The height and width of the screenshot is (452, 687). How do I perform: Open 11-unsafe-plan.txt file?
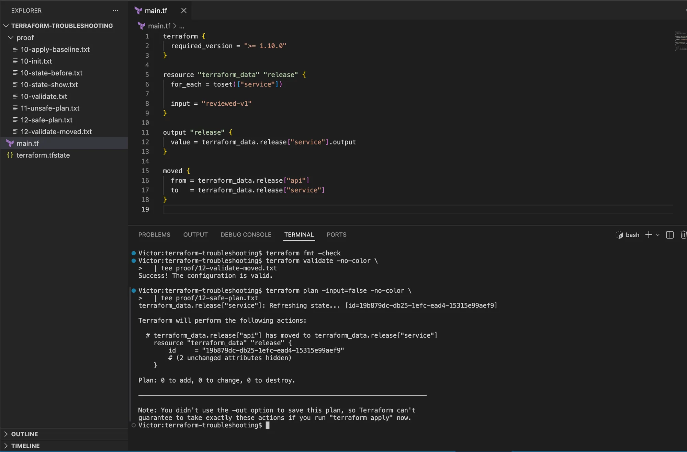[50, 108]
